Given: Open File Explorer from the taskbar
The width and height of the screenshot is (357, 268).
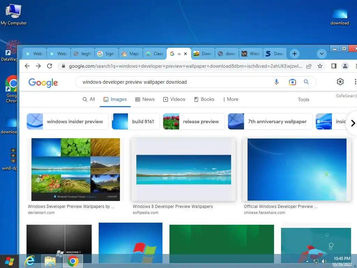Looking at the screenshot, I should pos(50,261).
